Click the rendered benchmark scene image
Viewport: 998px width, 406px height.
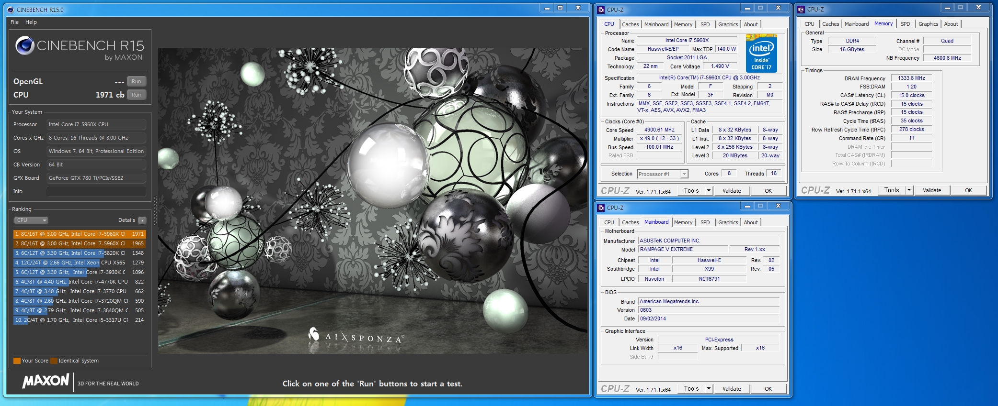click(x=373, y=201)
